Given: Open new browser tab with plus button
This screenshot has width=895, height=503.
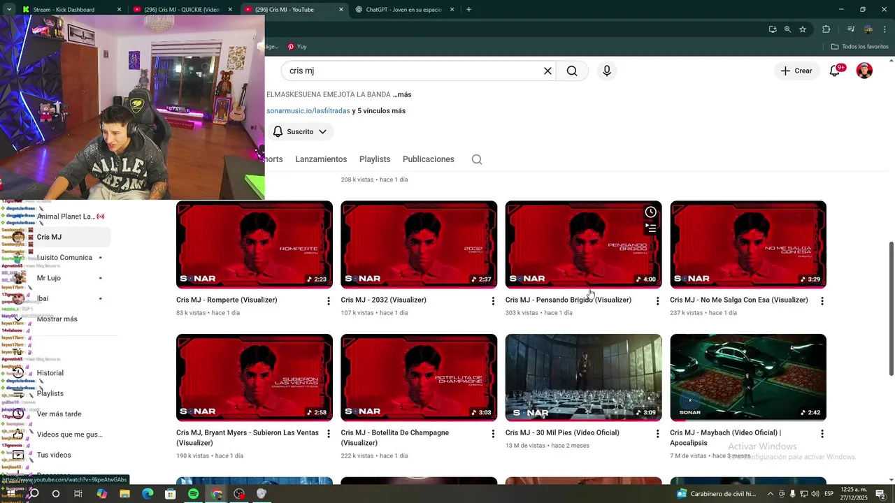Looking at the screenshot, I should pos(468,10).
